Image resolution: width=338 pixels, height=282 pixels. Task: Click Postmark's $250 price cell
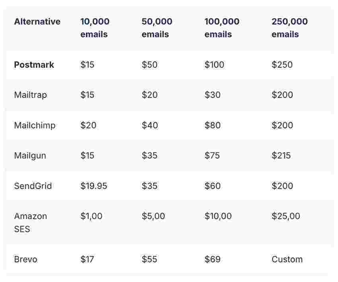(282, 65)
